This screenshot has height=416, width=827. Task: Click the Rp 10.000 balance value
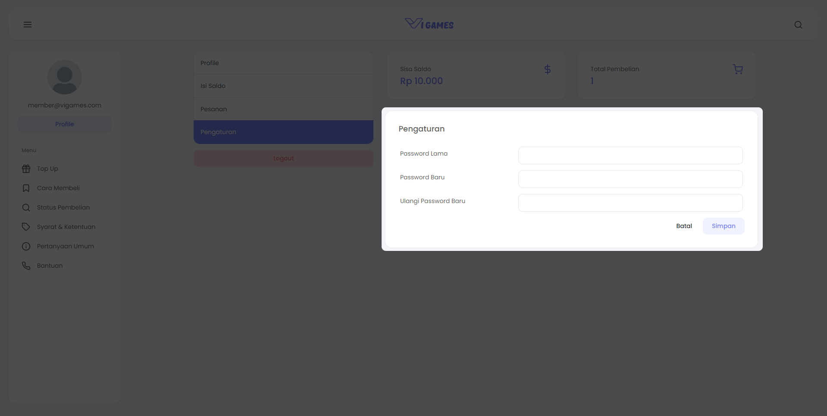coord(421,81)
